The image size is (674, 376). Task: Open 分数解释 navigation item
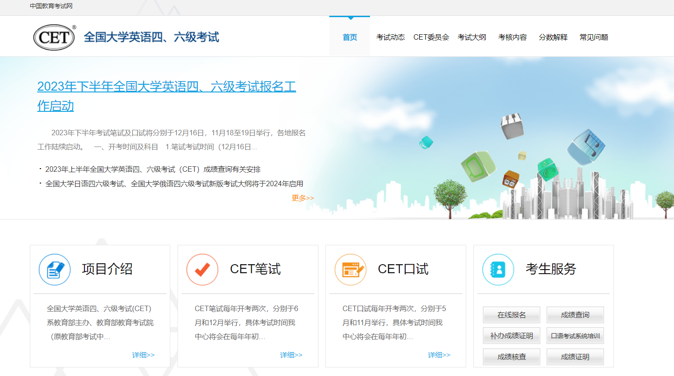553,37
